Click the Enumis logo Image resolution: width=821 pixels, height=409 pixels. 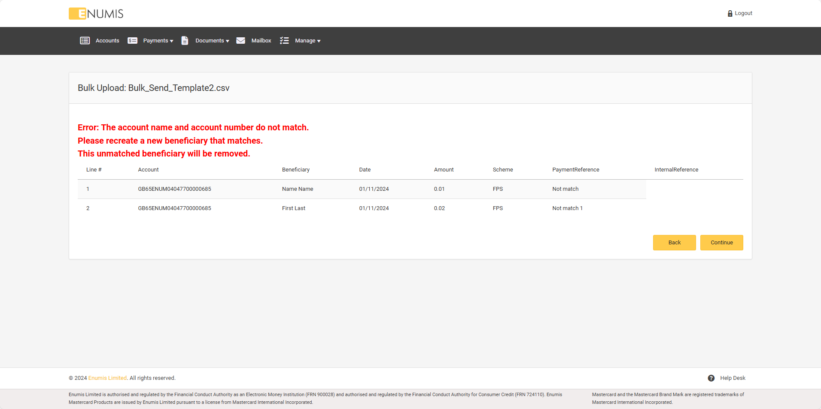(96, 14)
